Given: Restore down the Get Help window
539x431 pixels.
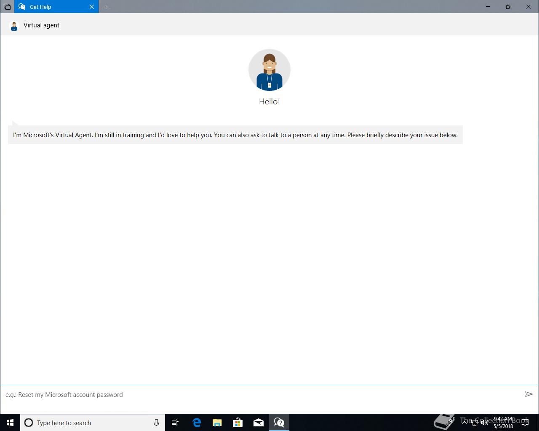Looking at the screenshot, I should [508, 7].
